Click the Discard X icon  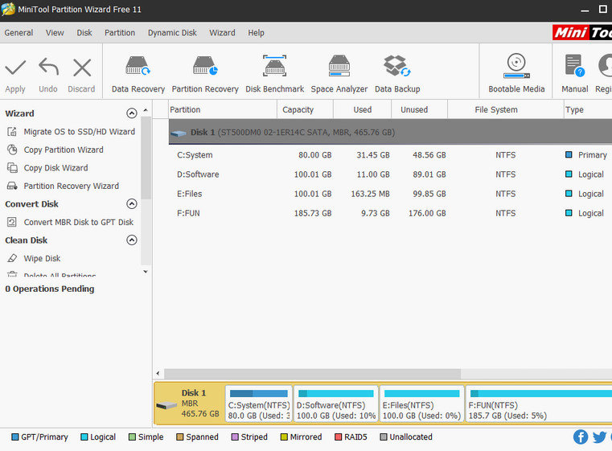pos(82,68)
